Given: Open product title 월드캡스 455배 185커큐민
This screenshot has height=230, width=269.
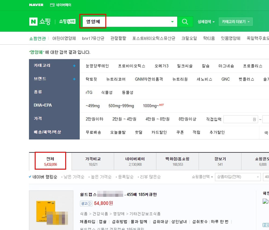Looking at the screenshot, I should pyautogui.click(x=118, y=194).
